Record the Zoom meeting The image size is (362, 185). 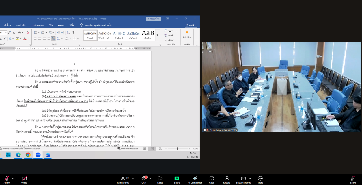[x=227, y=179]
